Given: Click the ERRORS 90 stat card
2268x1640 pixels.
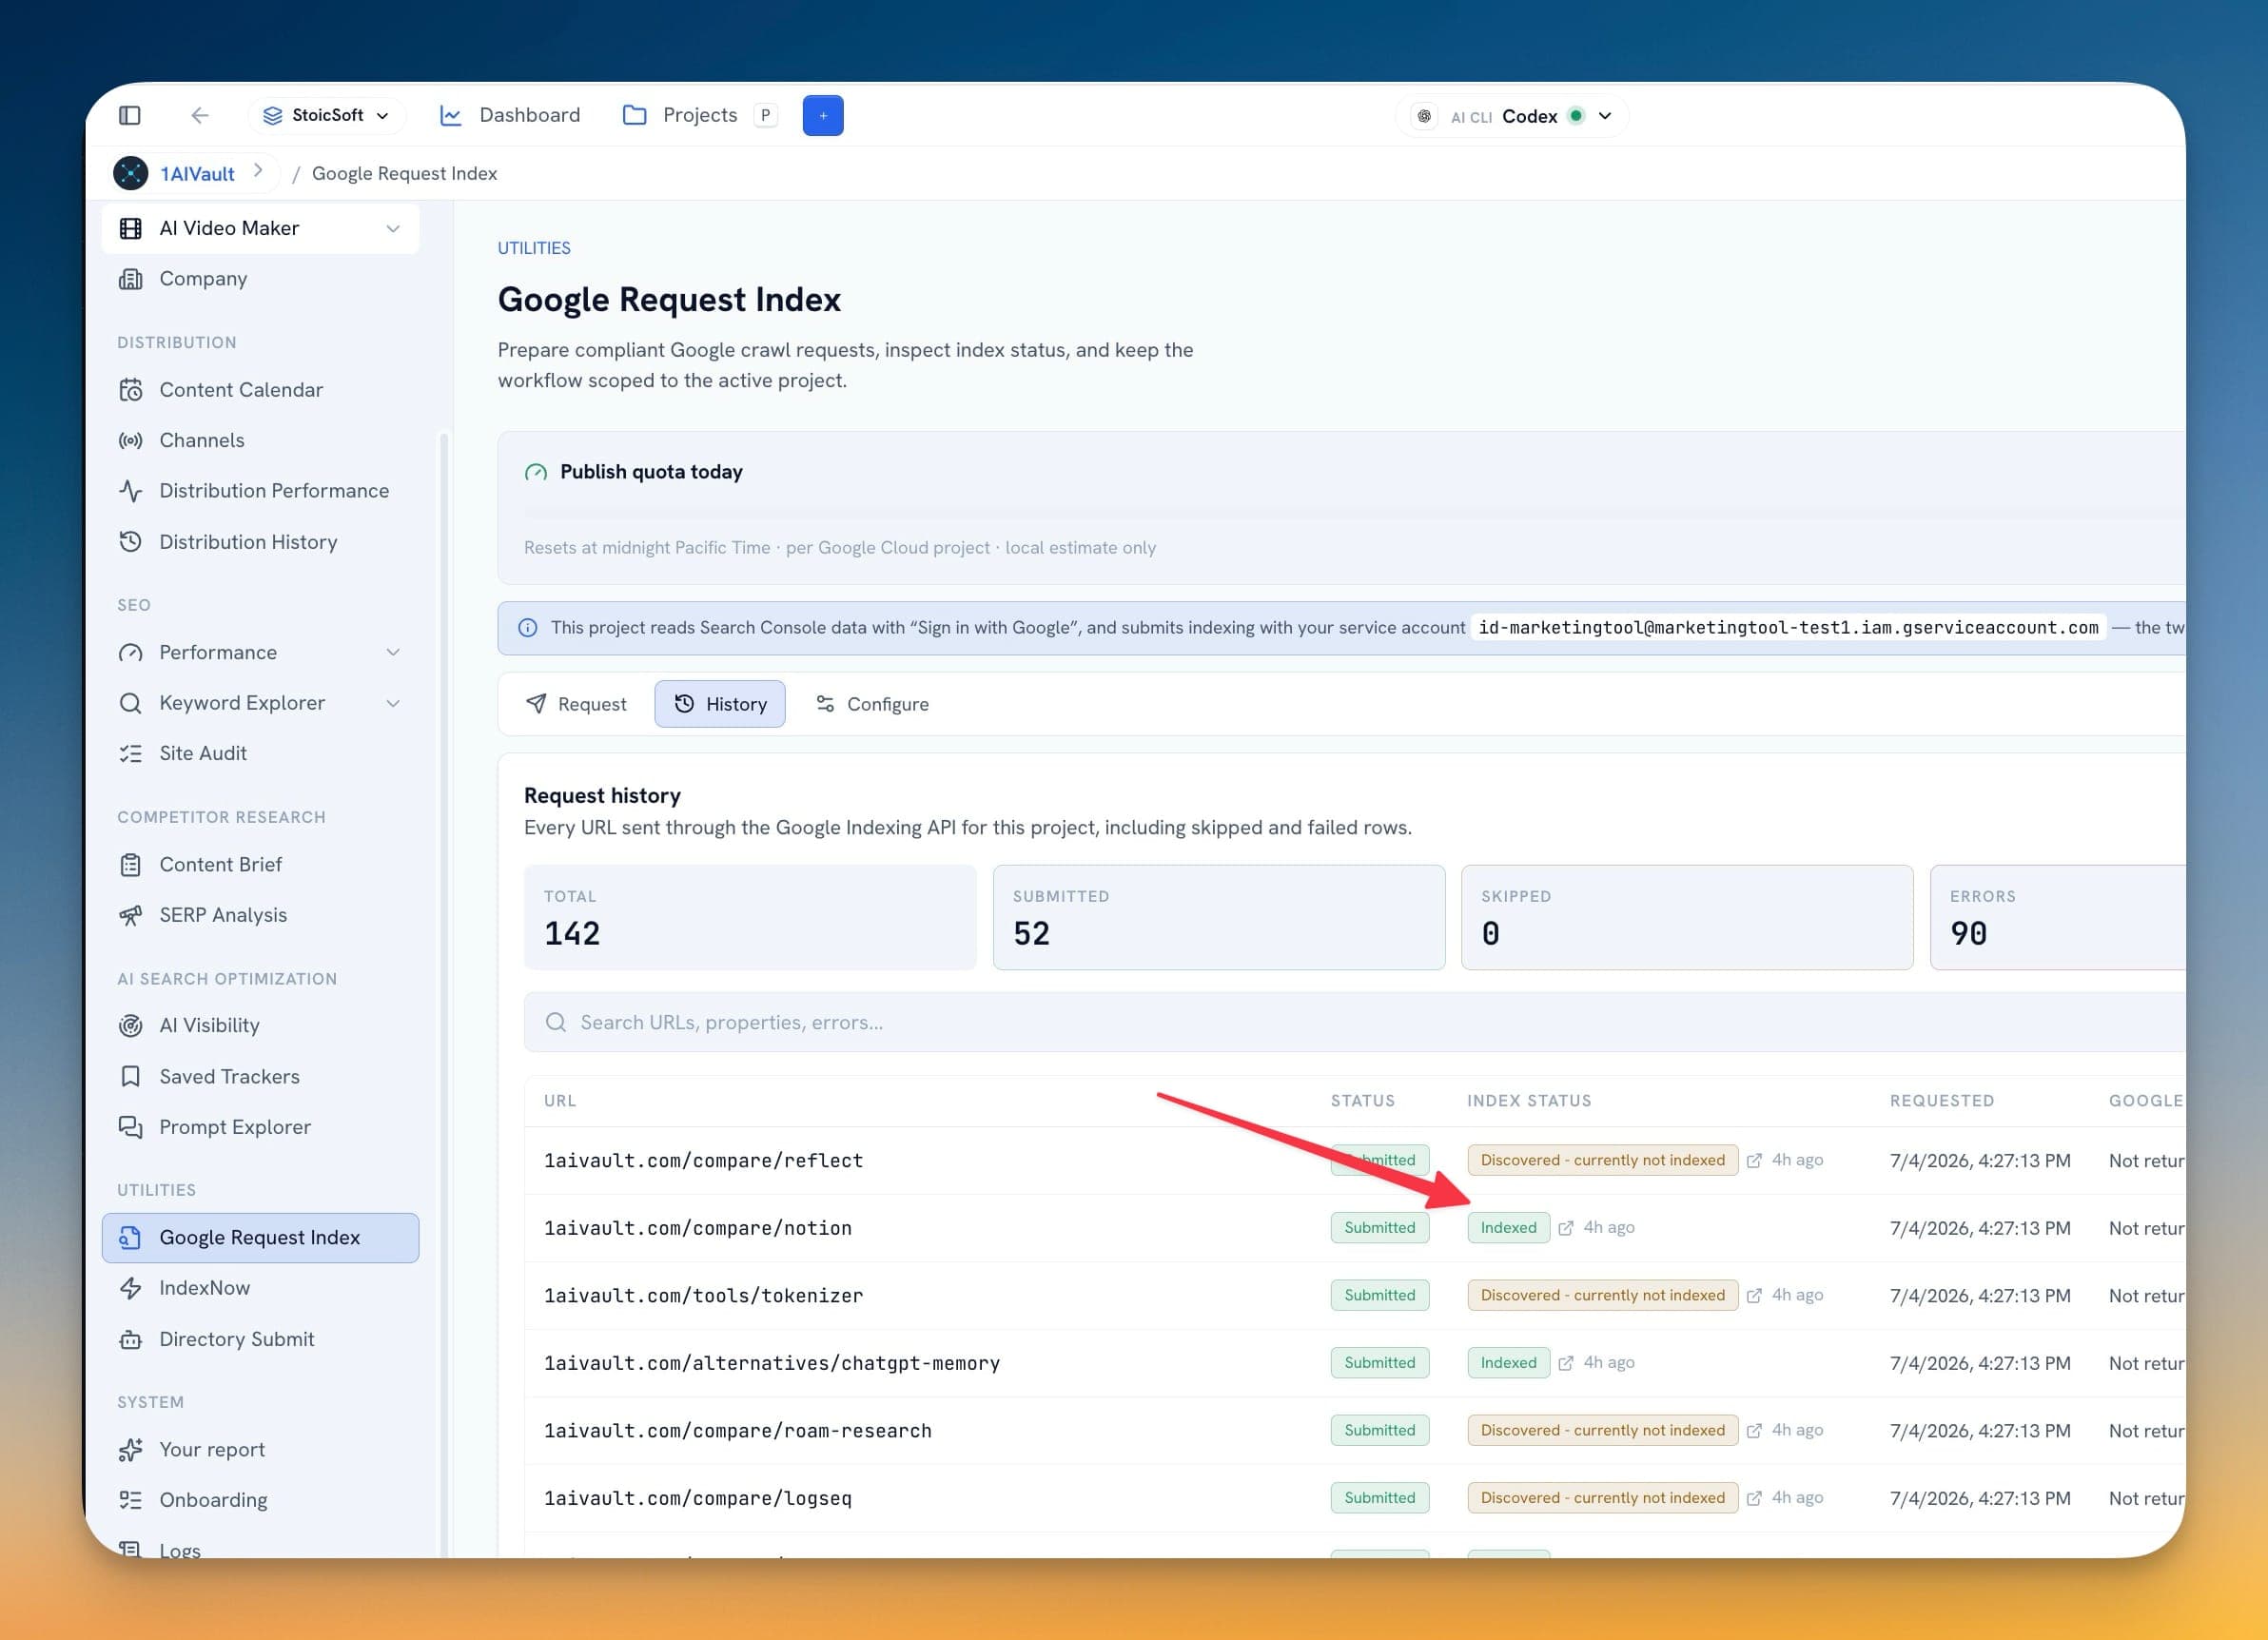Looking at the screenshot, I should (2057, 917).
